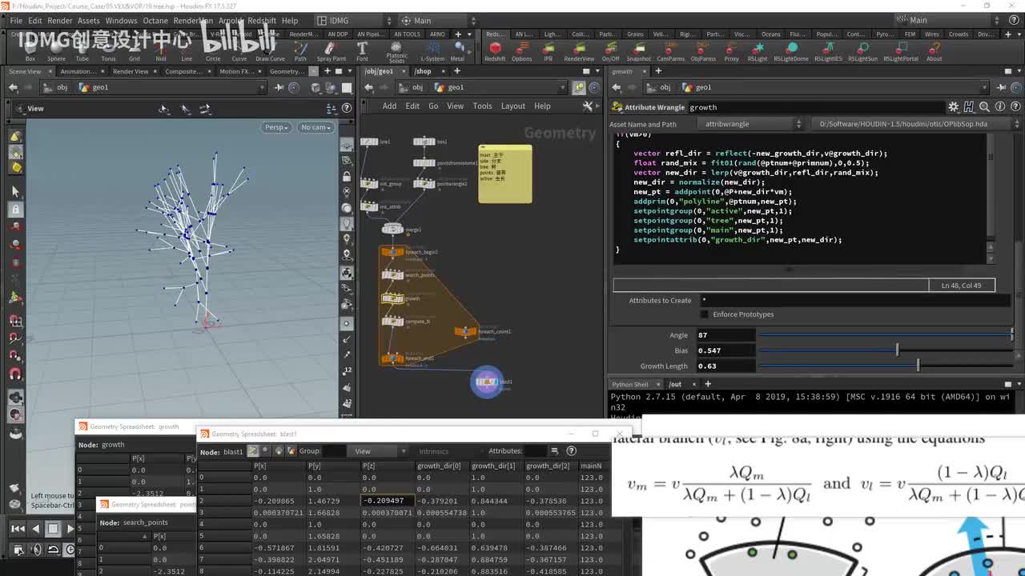The width and height of the screenshot is (1025, 576).
Task: Click the gear icon in Attribute Wrangle header
Action: (953, 107)
